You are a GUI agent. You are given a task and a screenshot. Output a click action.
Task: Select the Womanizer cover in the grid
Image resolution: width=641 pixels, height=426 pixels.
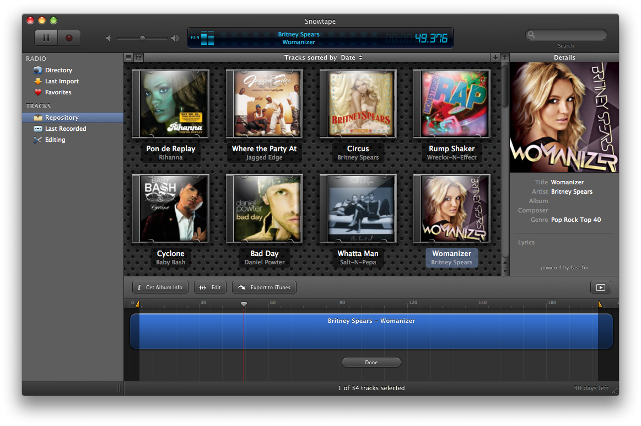tap(452, 209)
